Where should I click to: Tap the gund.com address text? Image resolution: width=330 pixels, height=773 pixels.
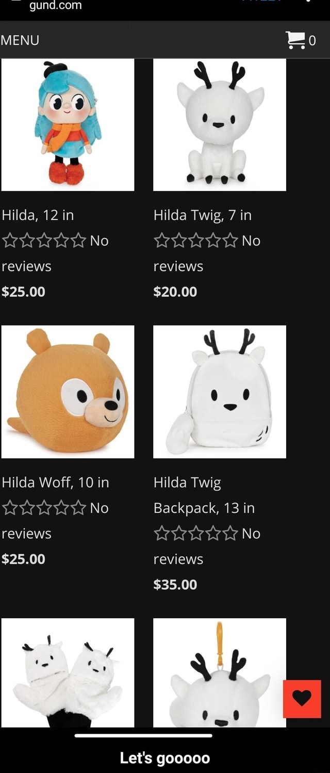(x=55, y=6)
